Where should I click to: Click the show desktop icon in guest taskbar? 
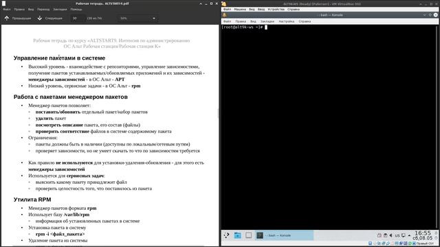coord(249,235)
